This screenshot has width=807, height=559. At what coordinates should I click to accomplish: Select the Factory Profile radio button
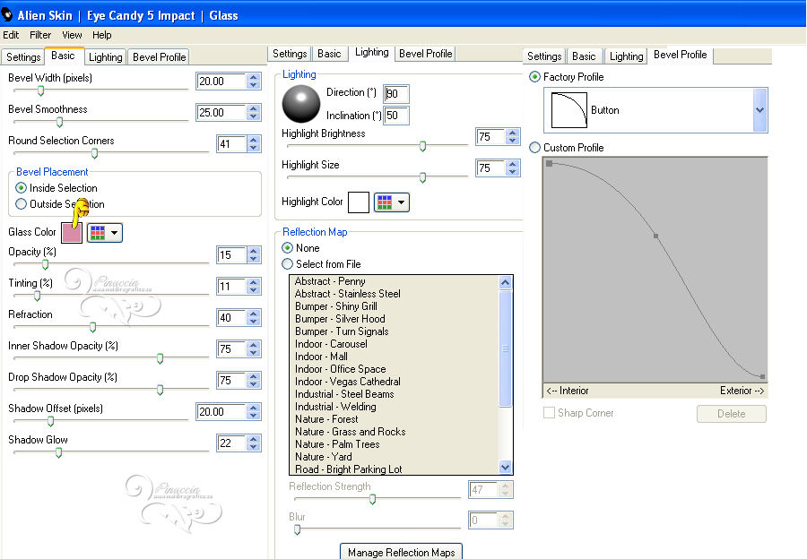coord(534,77)
